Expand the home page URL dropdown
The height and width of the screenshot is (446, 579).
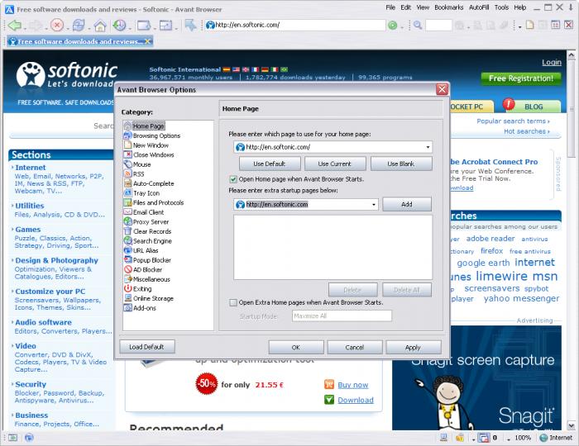coord(428,147)
